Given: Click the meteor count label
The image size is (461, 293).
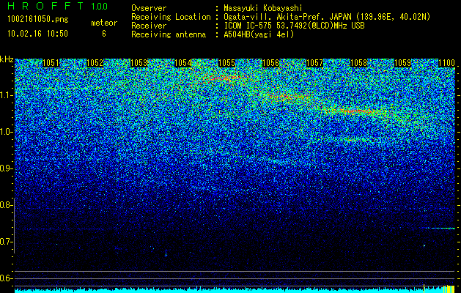Looking at the screenshot, I should pos(104,23).
